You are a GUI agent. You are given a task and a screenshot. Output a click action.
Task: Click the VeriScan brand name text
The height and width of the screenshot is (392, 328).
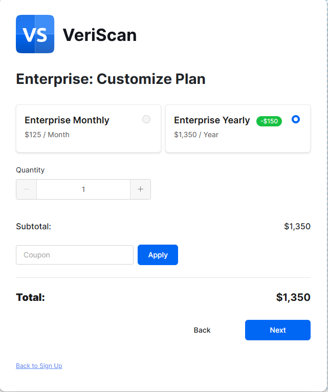tap(100, 35)
